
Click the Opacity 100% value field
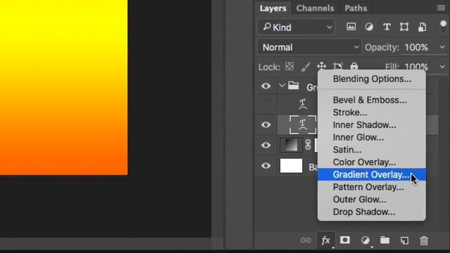[x=416, y=47]
